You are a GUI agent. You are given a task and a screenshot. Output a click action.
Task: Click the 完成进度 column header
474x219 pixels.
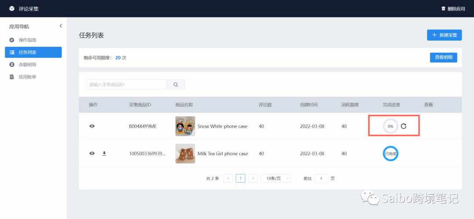pyautogui.click(x=391, y=105)
